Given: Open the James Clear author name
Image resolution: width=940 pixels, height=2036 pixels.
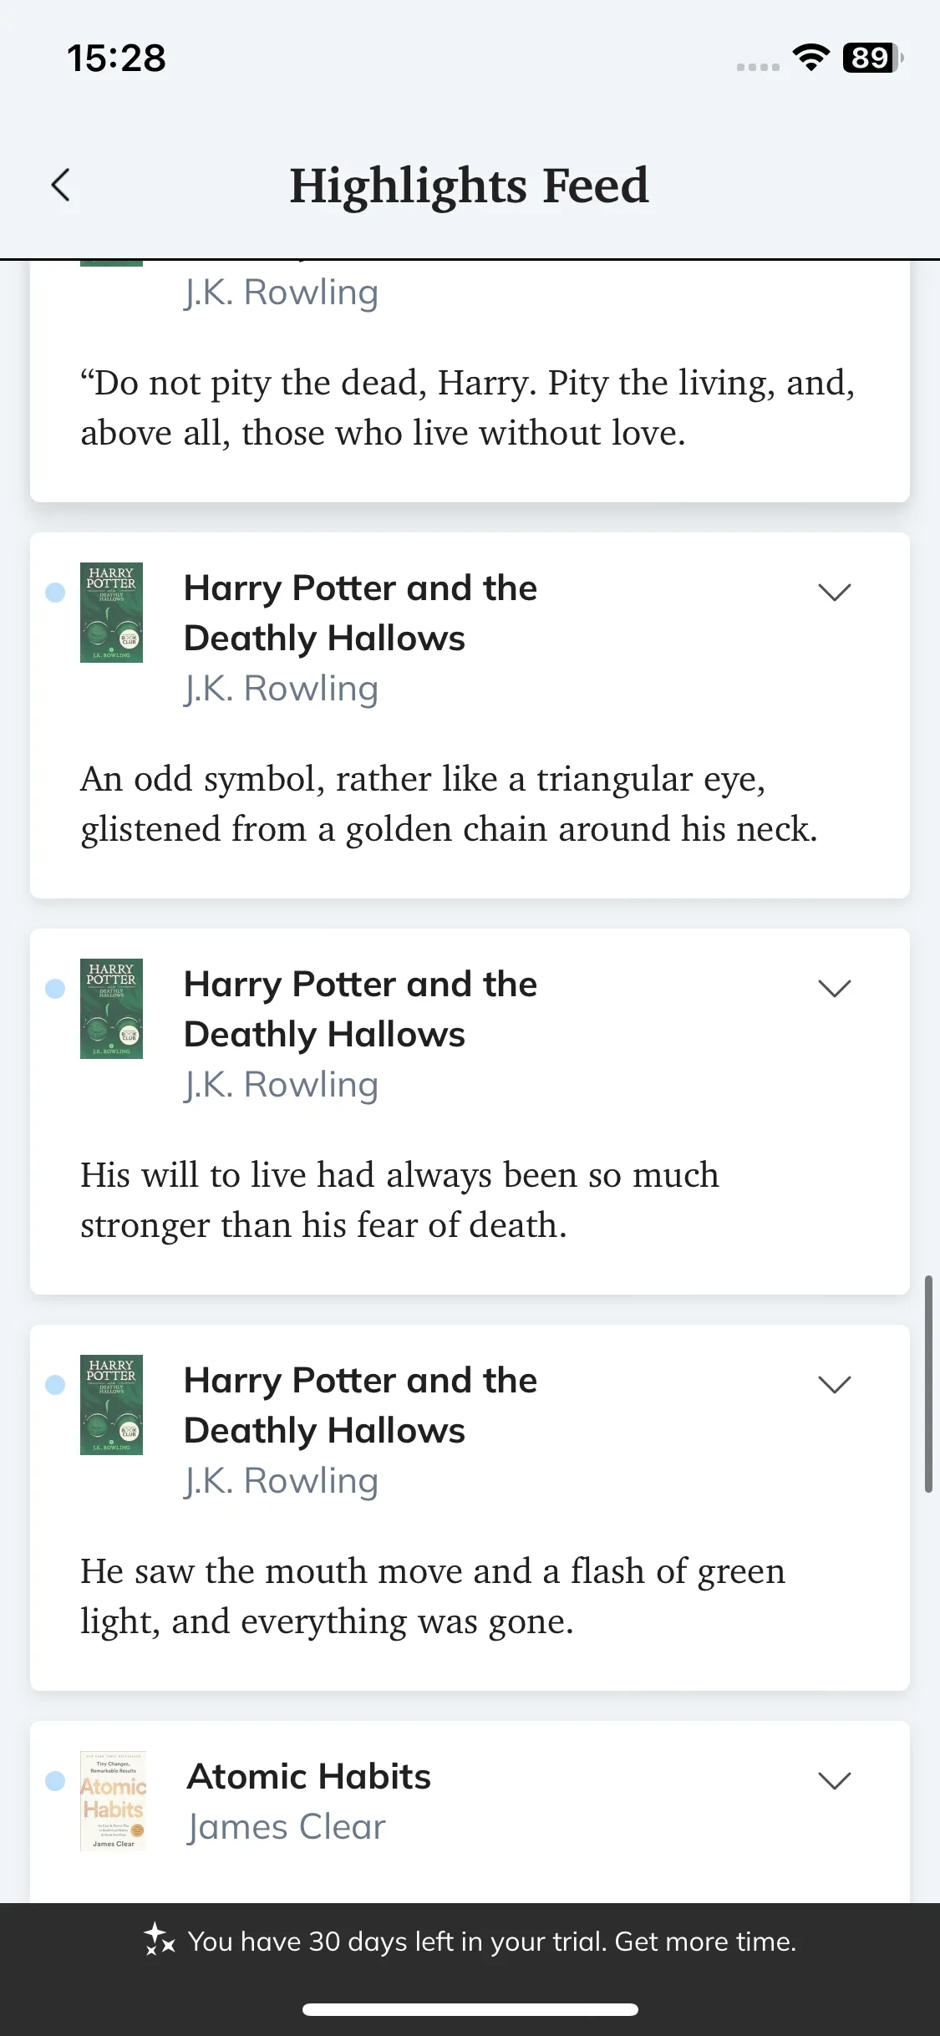Looking at the screenshot, I should 287,1827.
